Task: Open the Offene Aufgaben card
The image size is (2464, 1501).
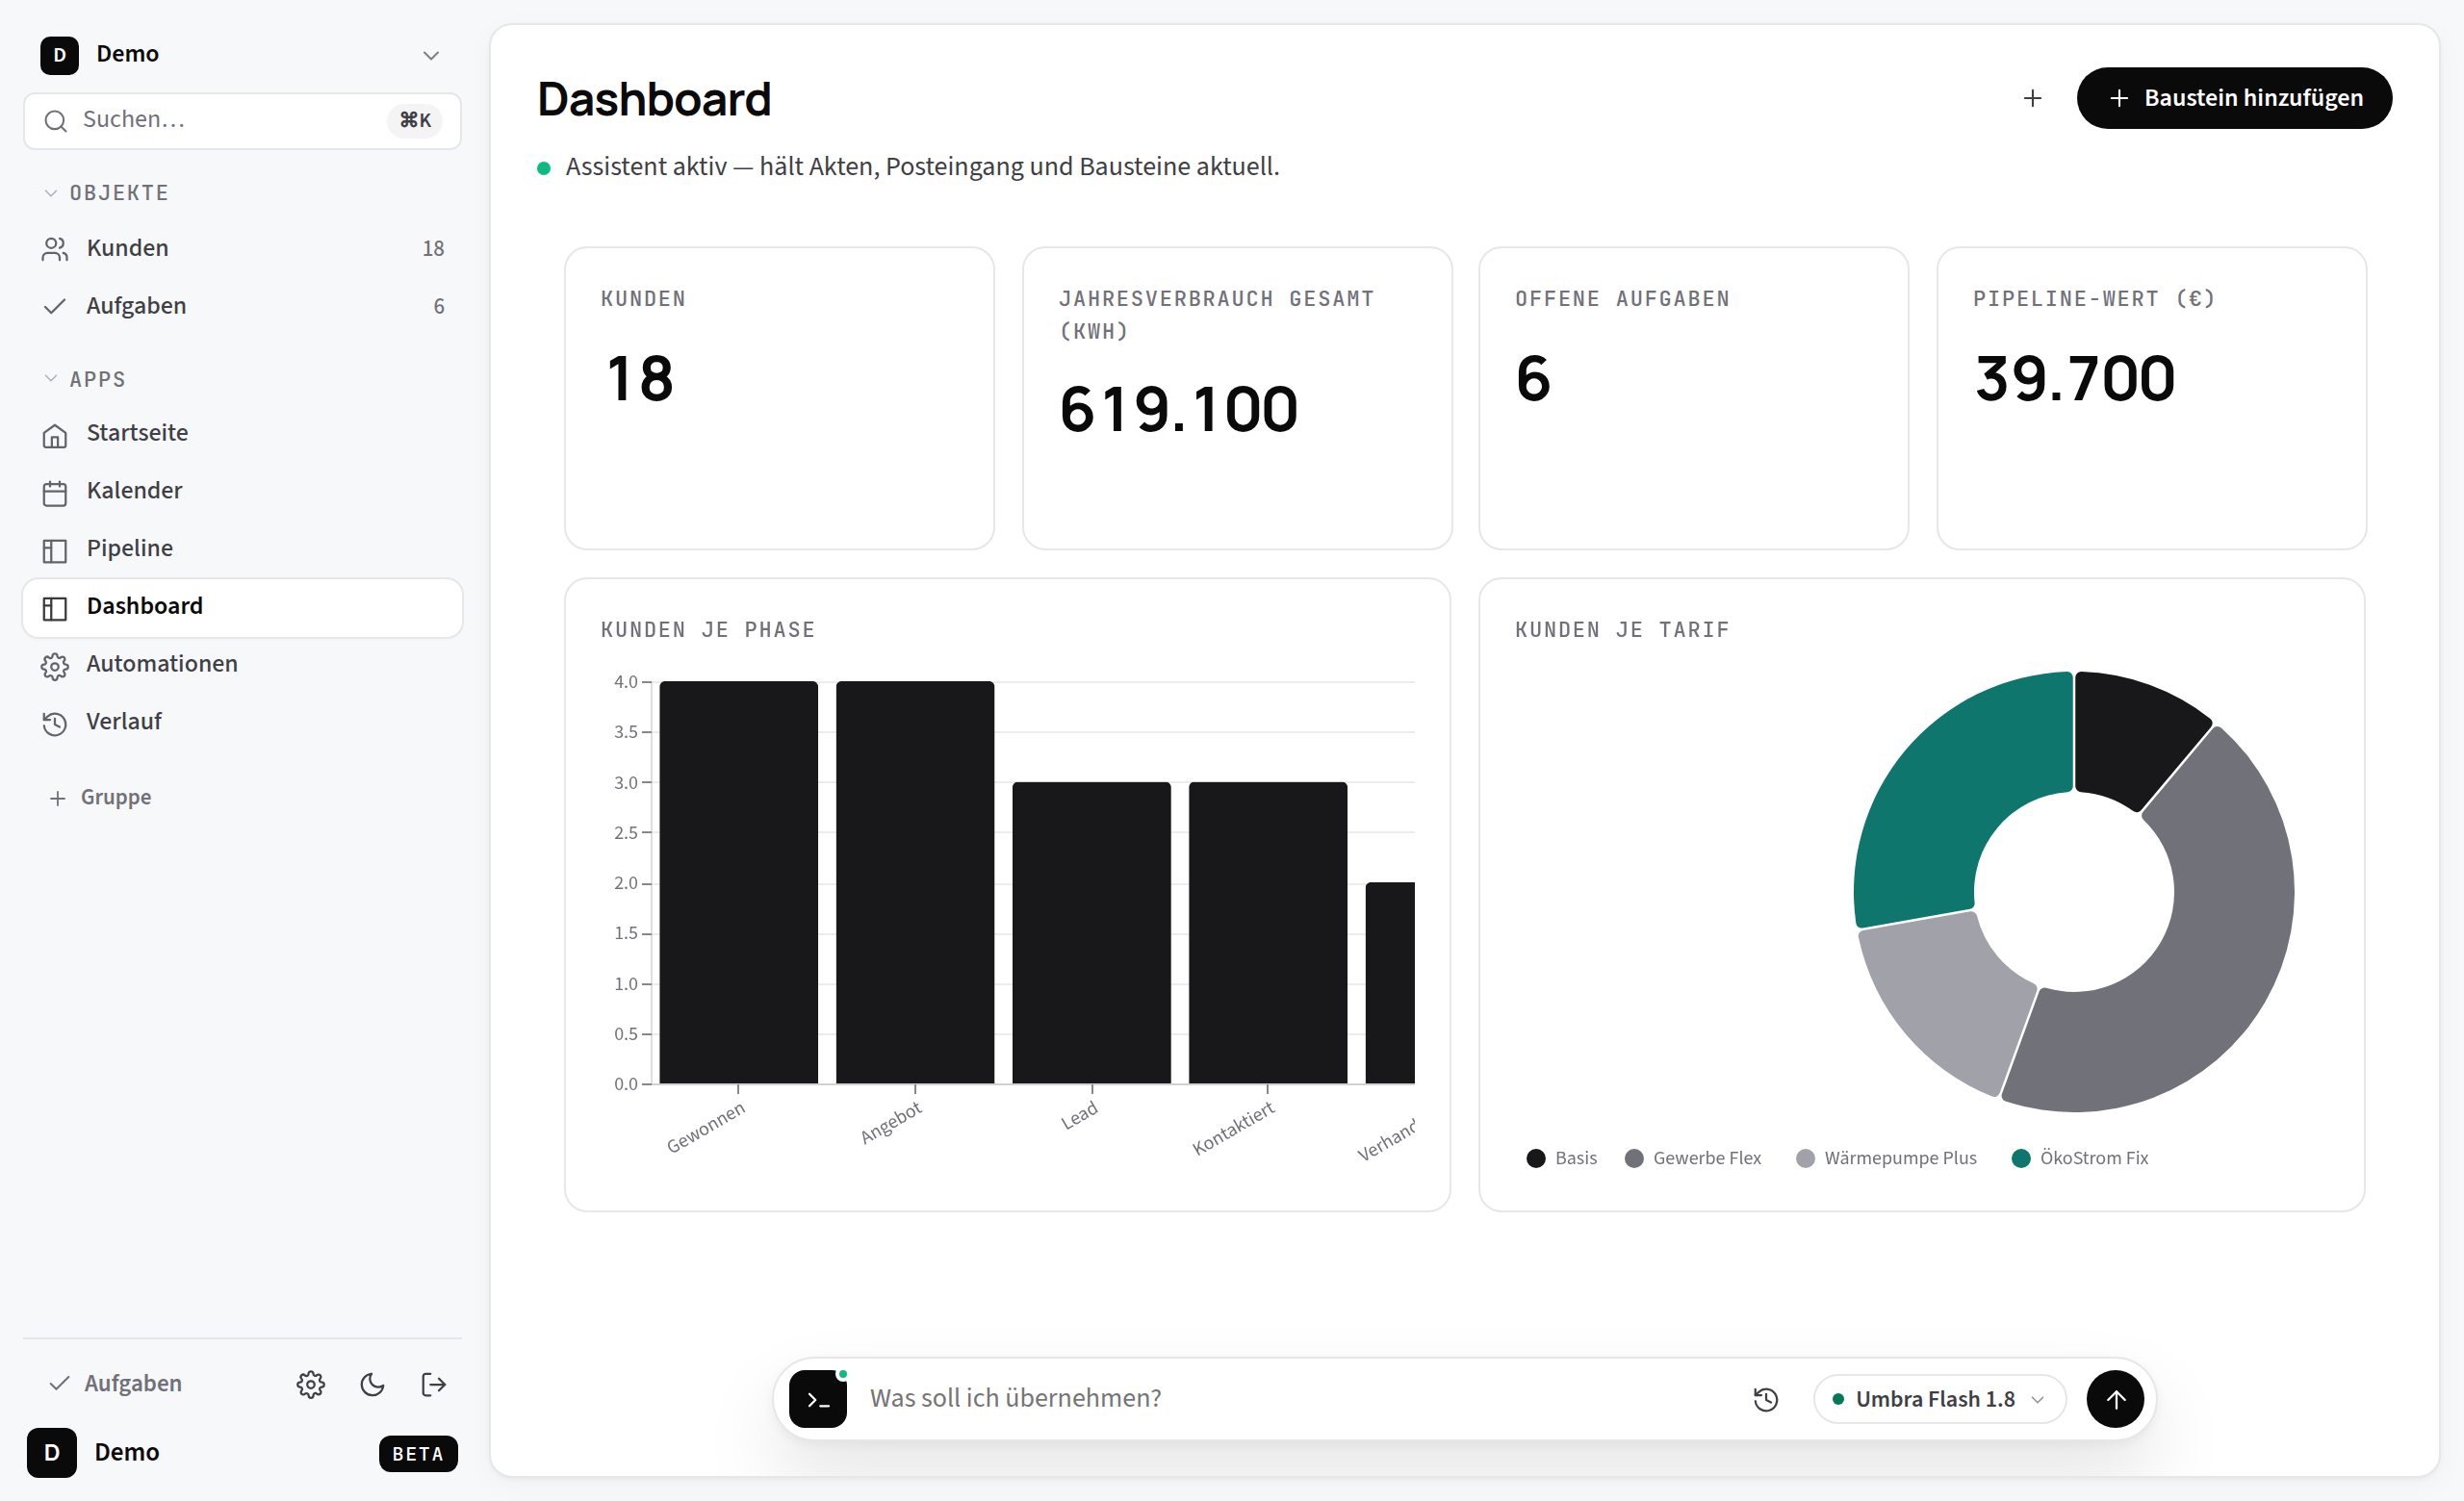Action: coord(1694,398)
